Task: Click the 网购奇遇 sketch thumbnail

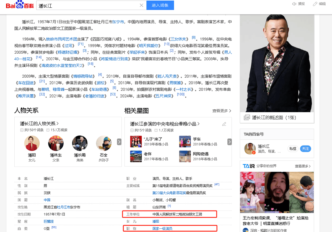Action: (185, 156)
